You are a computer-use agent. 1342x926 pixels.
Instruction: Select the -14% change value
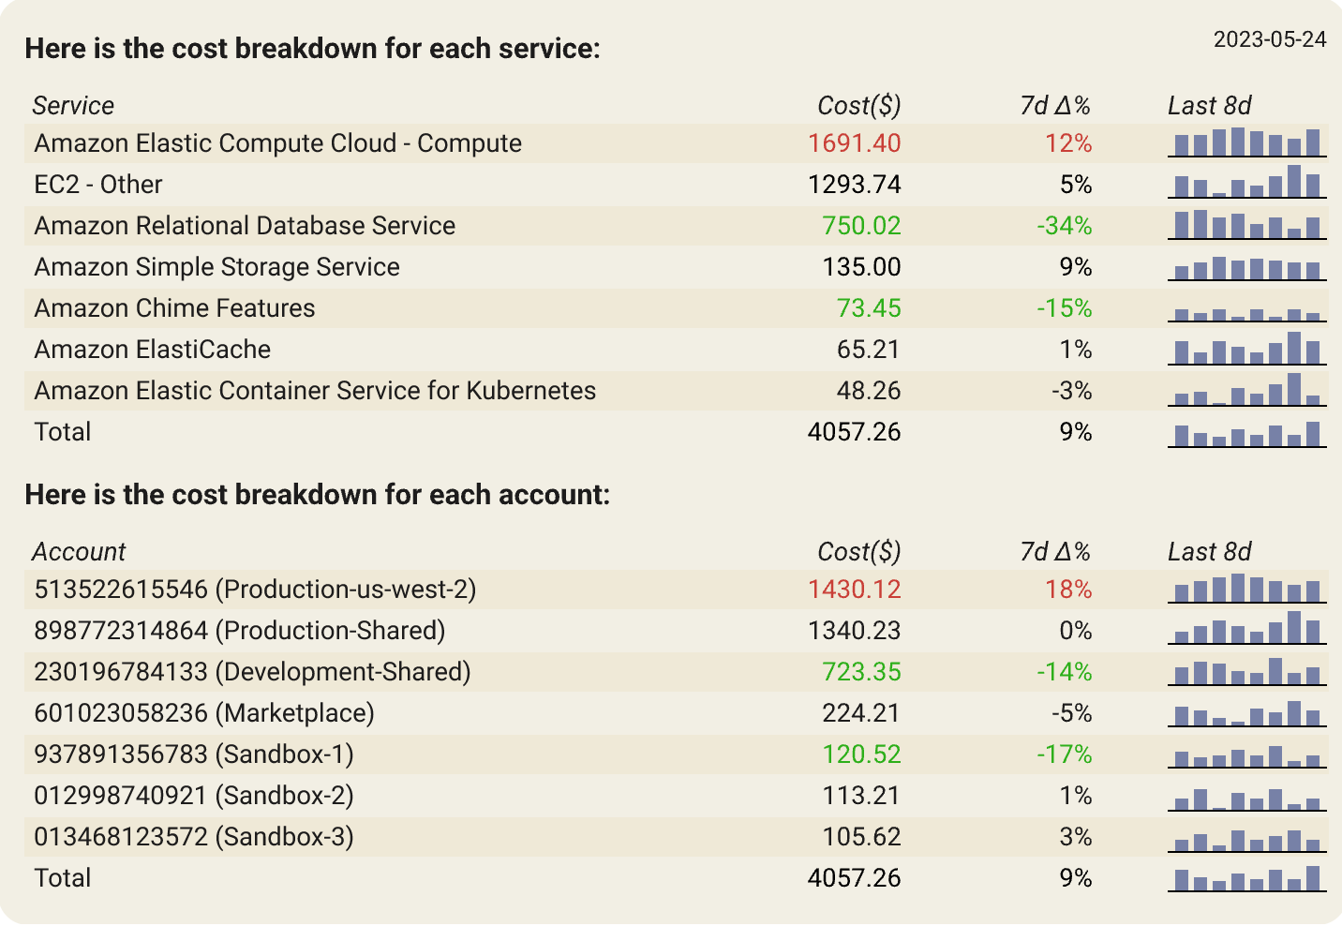pyautogui.click(x=1065, y=672)
